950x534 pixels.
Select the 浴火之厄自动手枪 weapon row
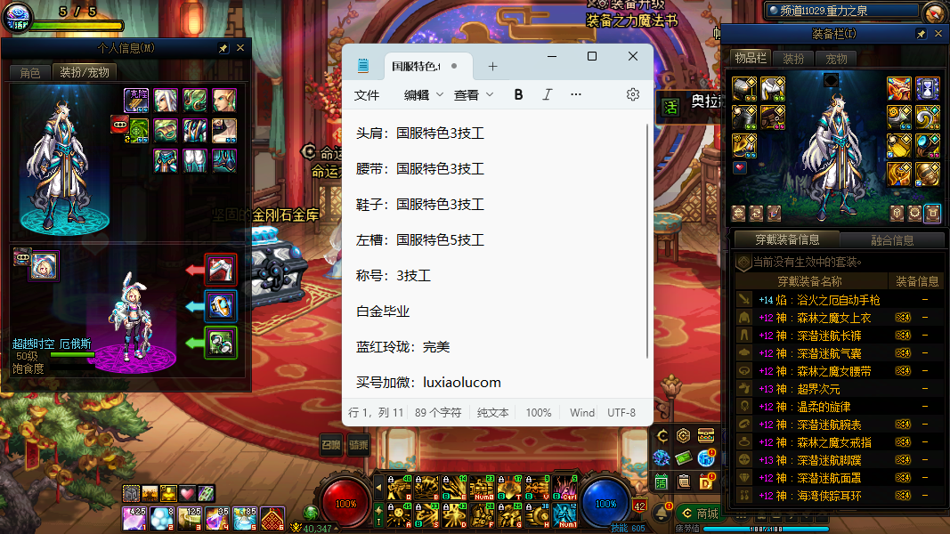click(x=819, y=300)
